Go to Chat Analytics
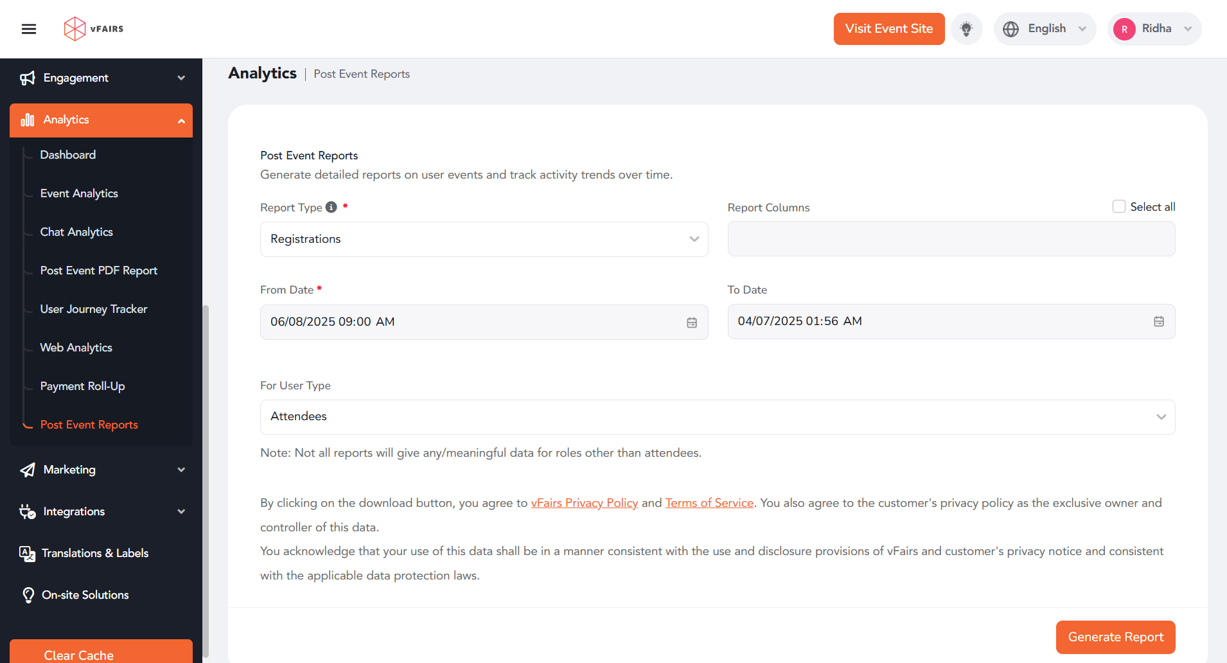This screenshot has width=1227, height=663. click(x=76, y=232)
